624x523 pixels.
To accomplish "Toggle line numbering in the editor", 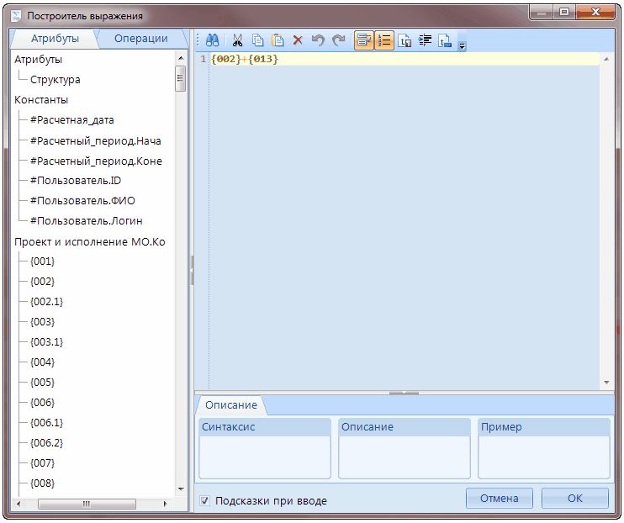I will [384, 40].
